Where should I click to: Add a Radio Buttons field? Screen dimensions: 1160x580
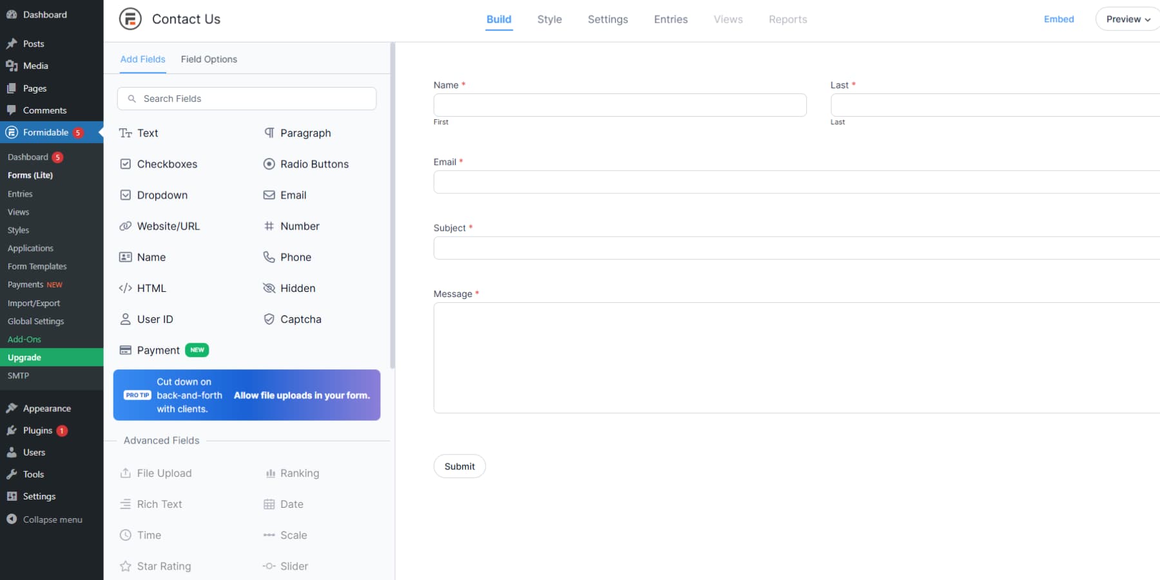tap(313, 164)
